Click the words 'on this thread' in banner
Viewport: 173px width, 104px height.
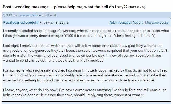click(x=47, y=15)
